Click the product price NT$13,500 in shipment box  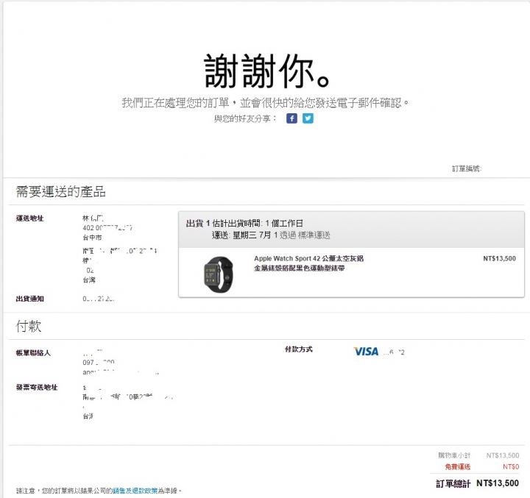pyautogui.click(x=499, y=258)
